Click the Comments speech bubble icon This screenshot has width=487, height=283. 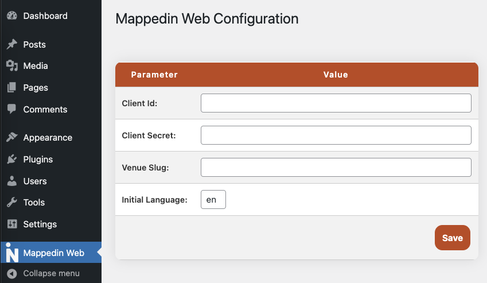pos(12,109)
